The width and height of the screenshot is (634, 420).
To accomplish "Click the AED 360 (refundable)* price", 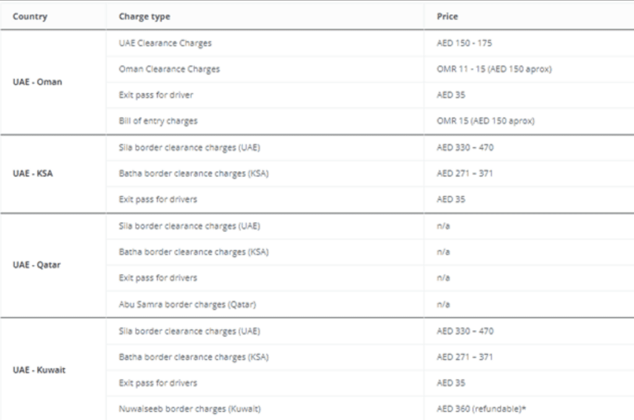I will tap(481, 409).
